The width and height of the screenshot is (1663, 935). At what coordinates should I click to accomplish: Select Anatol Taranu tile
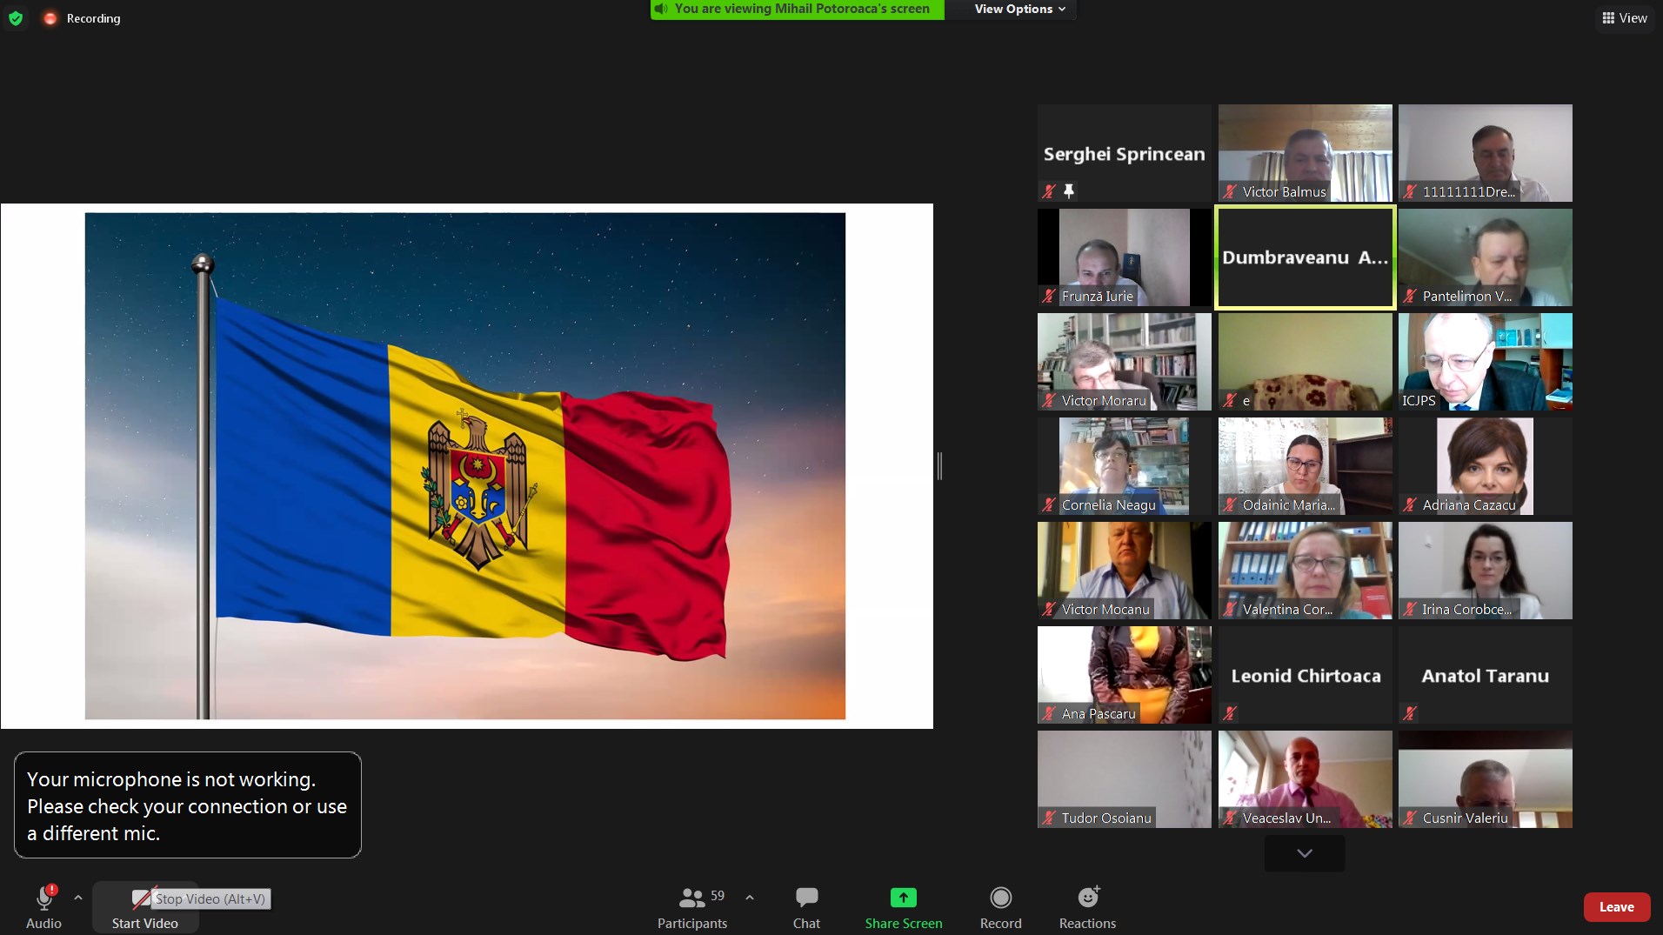click(1485, 675)
